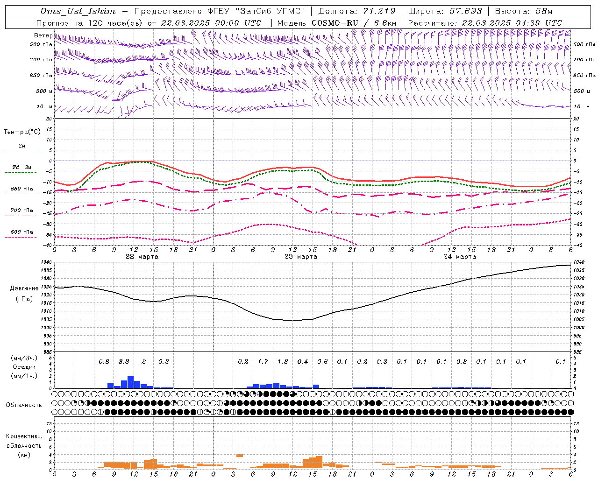
Task: Click the 0.8 precipitation total value
Action: point(104,361)
